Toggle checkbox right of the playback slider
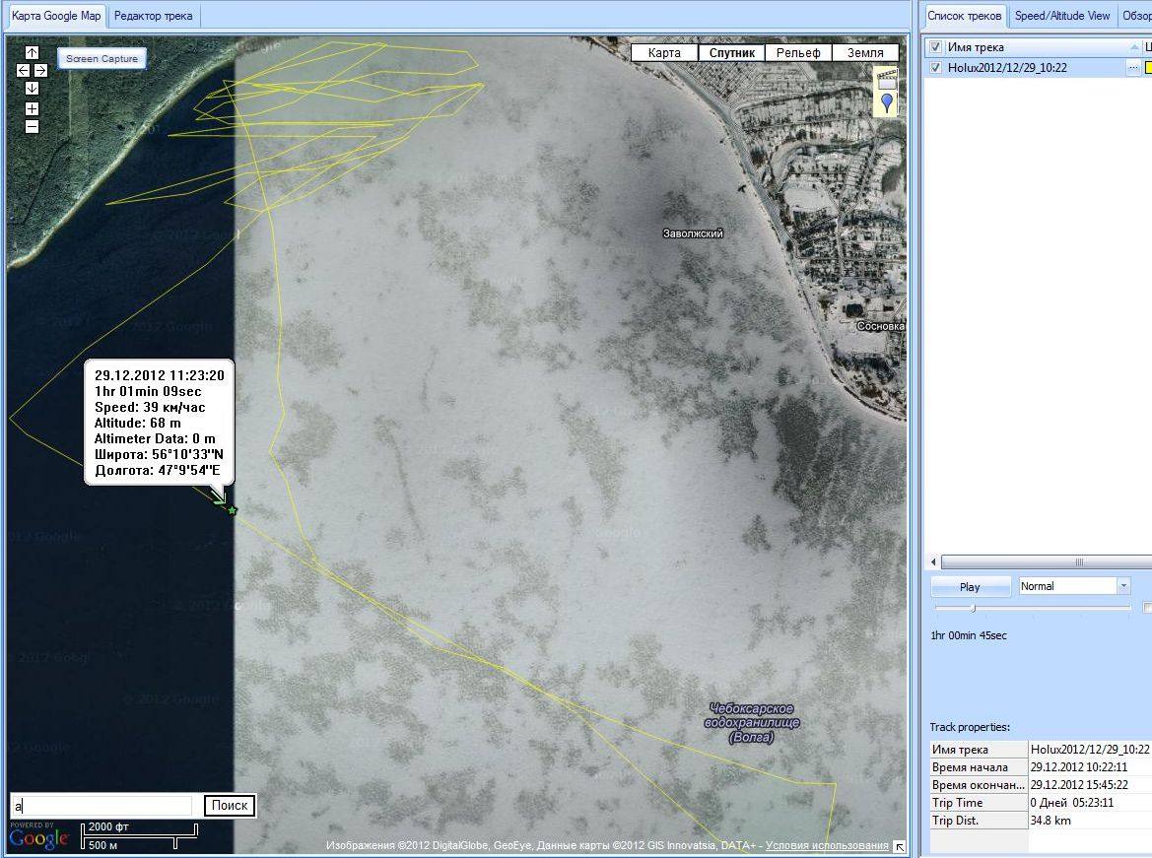Image resolution: width=1152 pixels, height=858 pixels. (1147, 609)
